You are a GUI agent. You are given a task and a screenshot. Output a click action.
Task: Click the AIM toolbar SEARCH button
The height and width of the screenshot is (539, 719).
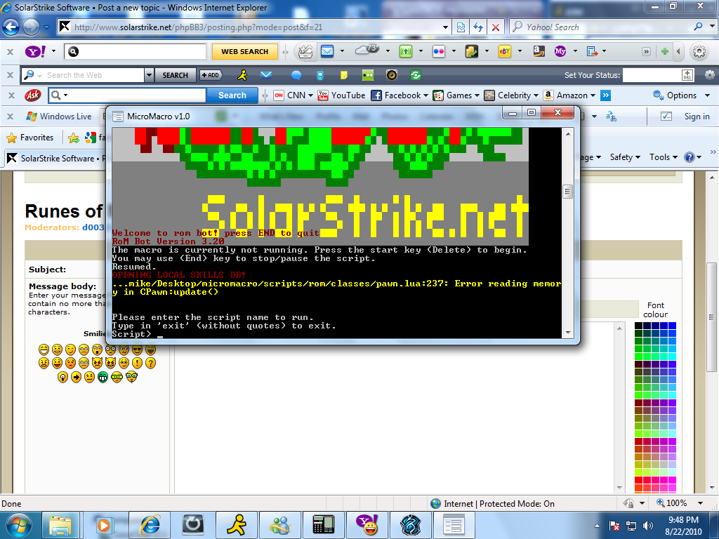[175, 74]
